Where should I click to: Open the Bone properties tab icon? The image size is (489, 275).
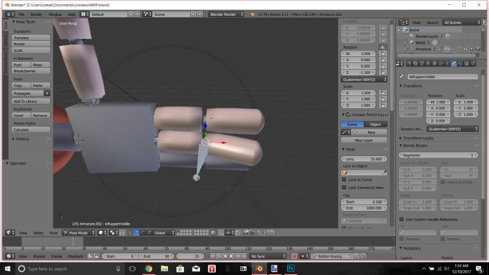454,64
